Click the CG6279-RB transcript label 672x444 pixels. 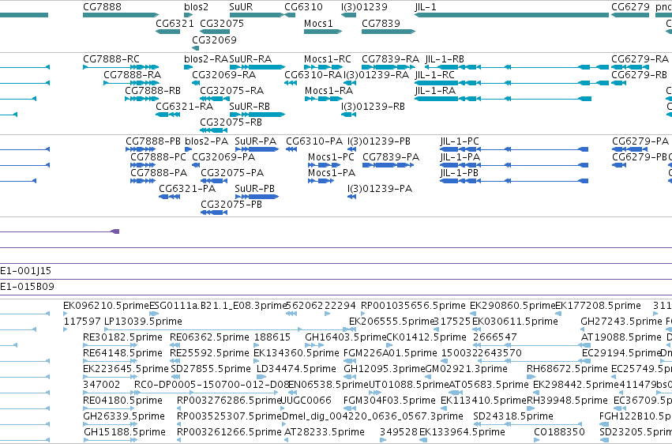coord(639,74)
